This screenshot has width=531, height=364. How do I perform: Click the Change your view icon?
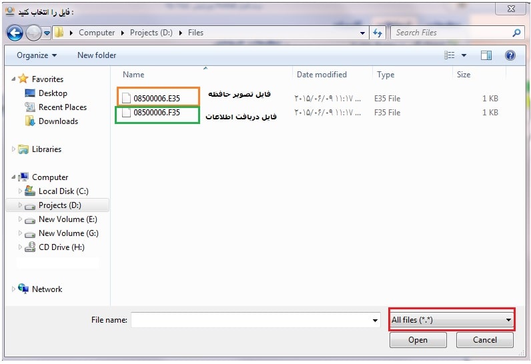tap(450, 55)
